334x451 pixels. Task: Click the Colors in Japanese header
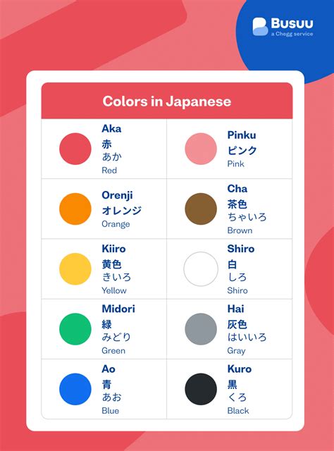coord(167,101)
